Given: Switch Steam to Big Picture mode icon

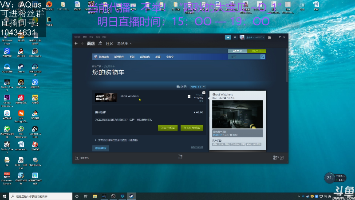Looking at the screenshot, I should point(269,37).
